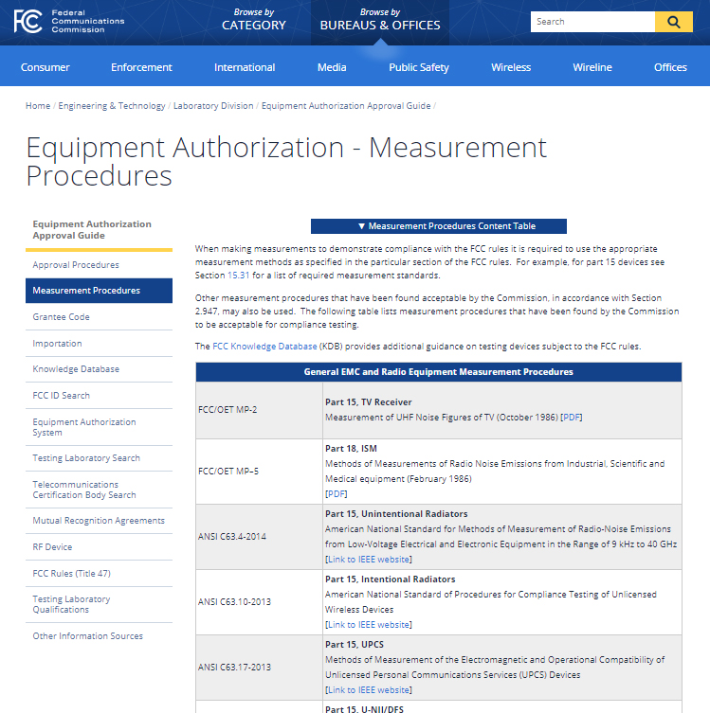Select the Offices nav item

pyautogui.click(x=670, y=67)
